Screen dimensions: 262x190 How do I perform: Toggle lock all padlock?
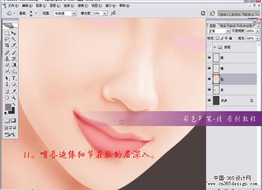231,38
